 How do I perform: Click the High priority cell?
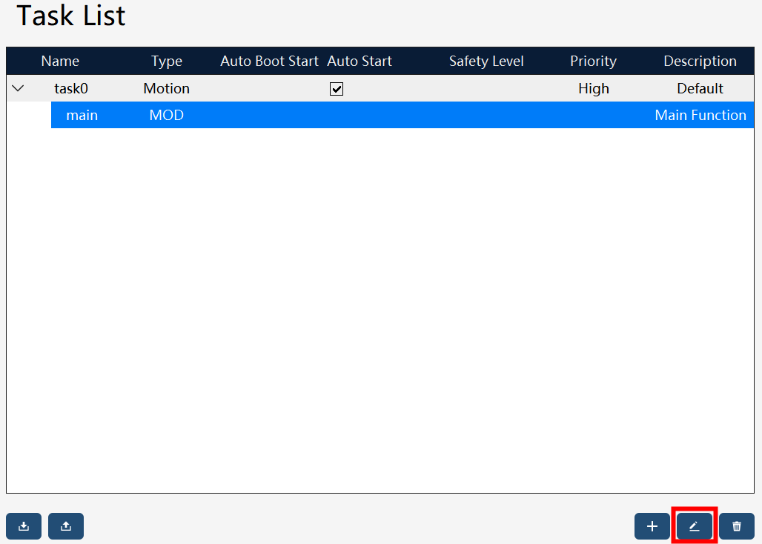pos(594,88)
